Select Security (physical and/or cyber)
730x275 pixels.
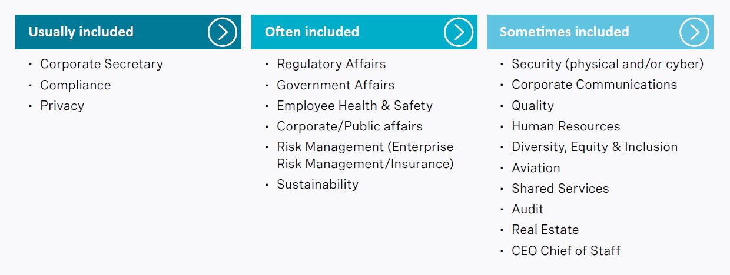click(608, 64)
